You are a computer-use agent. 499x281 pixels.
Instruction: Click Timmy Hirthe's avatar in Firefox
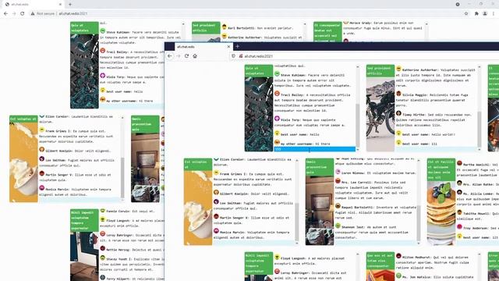pyautogui.click(x=398, y=113)
